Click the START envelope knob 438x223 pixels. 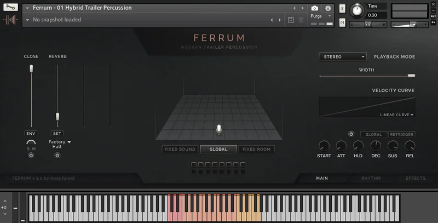click(324, 146)
